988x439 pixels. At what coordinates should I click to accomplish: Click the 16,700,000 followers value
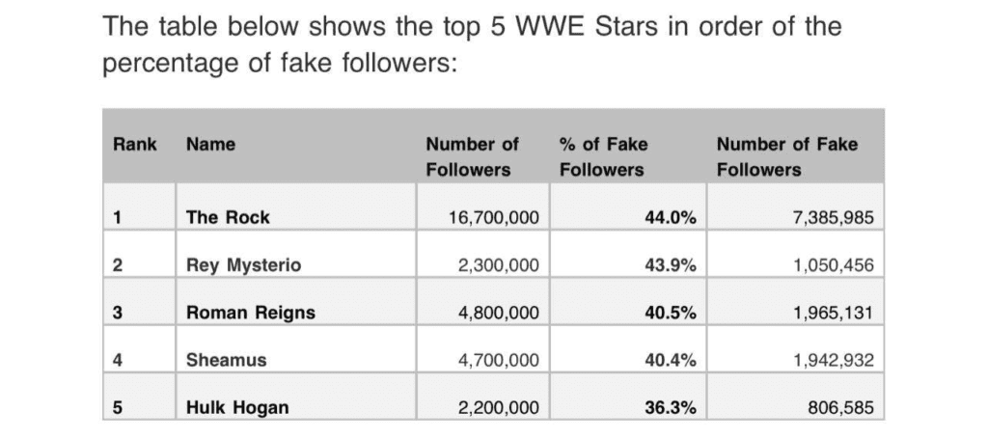pyautogui.click(x=494, y=217)
